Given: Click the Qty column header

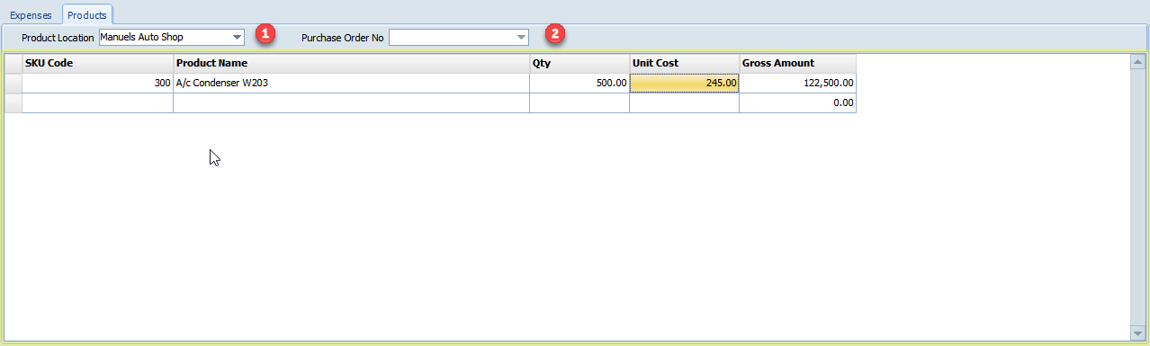Looking at the screenshot, I should [580, 63].
